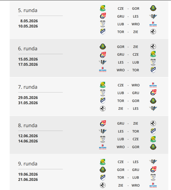Click home team logo for round 5 CZE-GOR match
The width and height of the screenshot is (171, 190).
(103, 8)
